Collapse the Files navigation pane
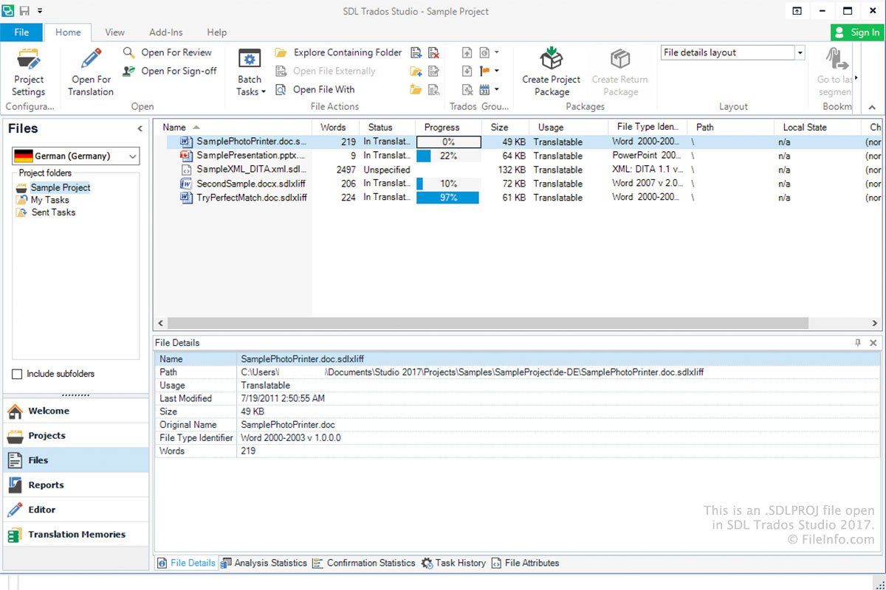The height and width of the screenshot is (590, 886). (140, 128)
